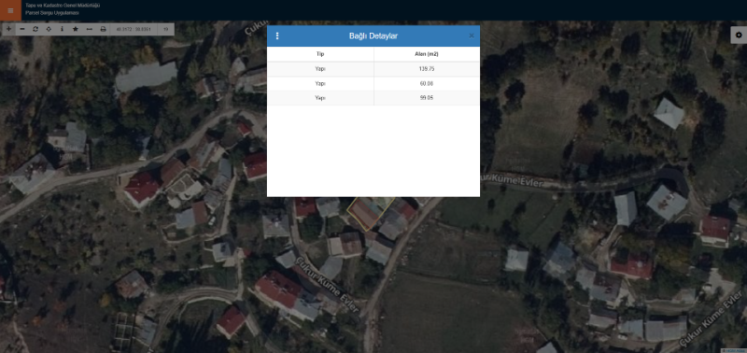Click the coordinates display in toolbar
The width and height of the screenshot is (747, 353).
(x=134, y=29)
